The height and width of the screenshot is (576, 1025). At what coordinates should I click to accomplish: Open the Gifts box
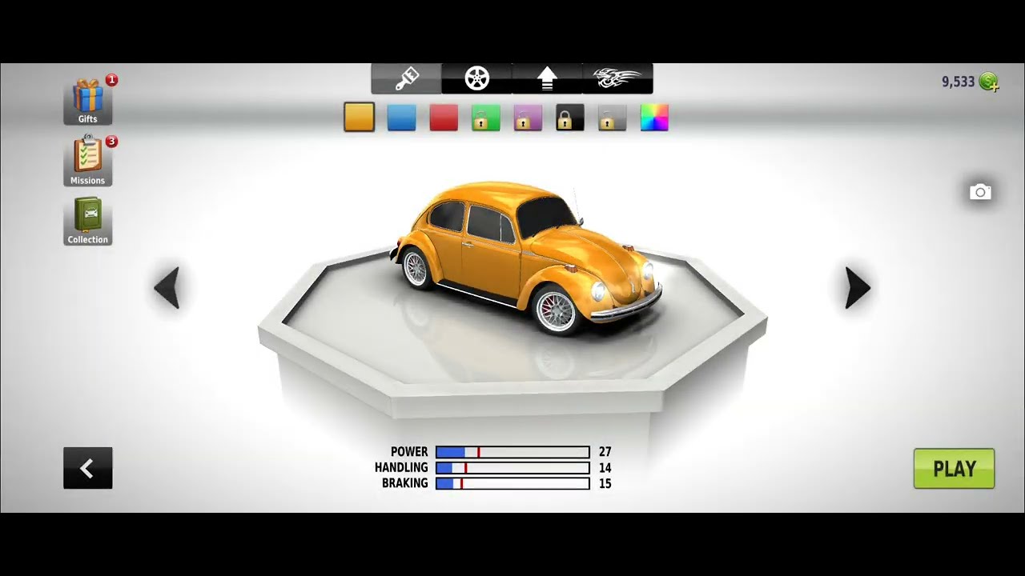(88, 102)
